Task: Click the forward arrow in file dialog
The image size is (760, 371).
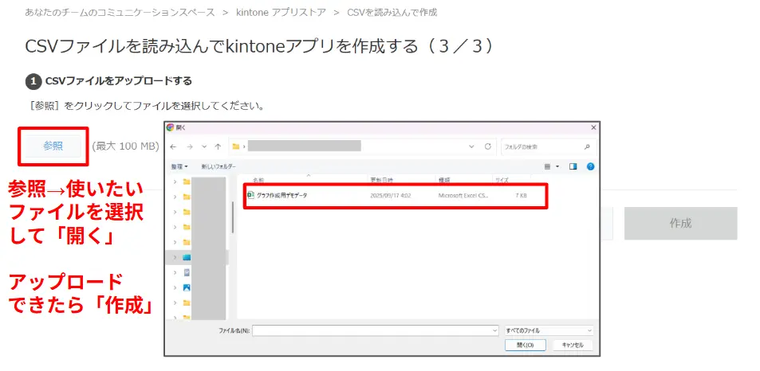Action: pos(189,147)
